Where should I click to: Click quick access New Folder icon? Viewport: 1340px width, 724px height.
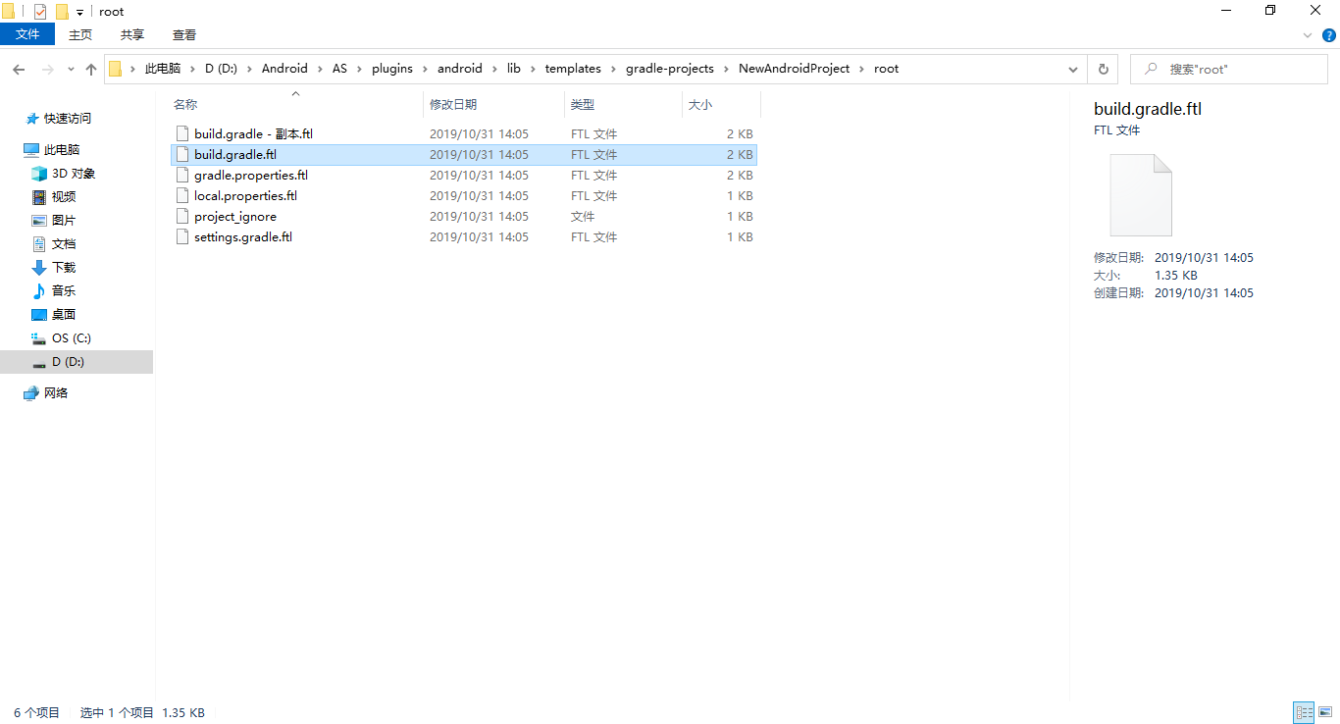[62, 12]
